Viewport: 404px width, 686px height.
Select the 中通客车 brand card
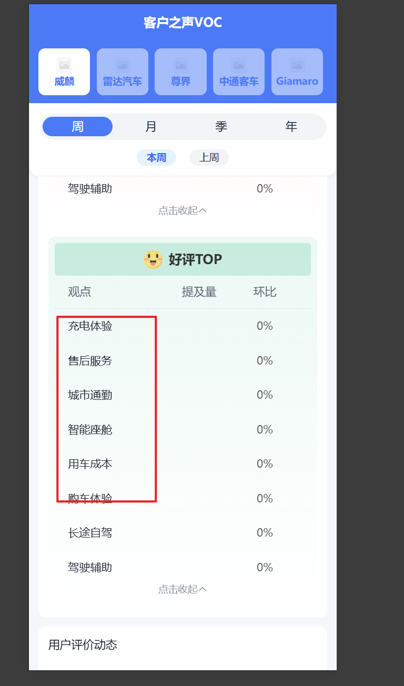[x=239, y=72]
